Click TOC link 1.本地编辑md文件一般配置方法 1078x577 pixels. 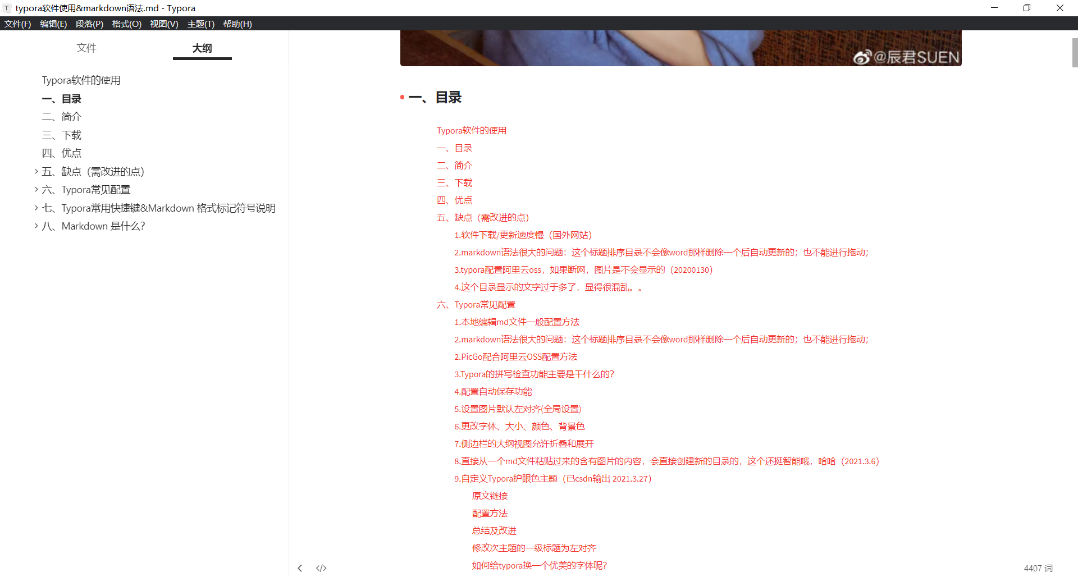click(517, 322)
